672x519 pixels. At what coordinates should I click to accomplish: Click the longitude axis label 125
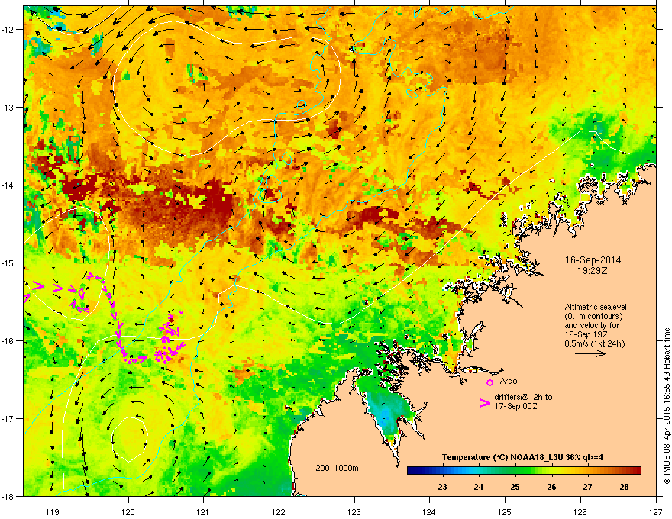pyautogui.click(x=505, y=511)
